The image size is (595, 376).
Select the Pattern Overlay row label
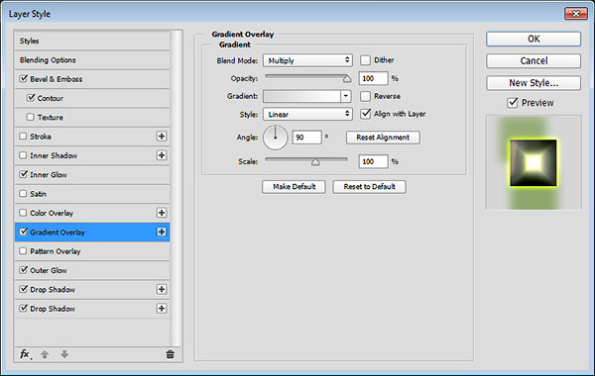click(55, 251)
